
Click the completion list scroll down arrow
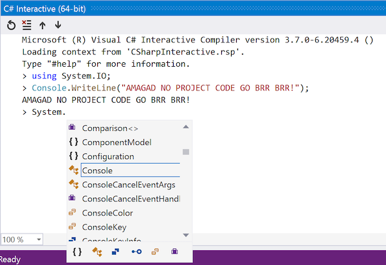[x=186, y=235]
